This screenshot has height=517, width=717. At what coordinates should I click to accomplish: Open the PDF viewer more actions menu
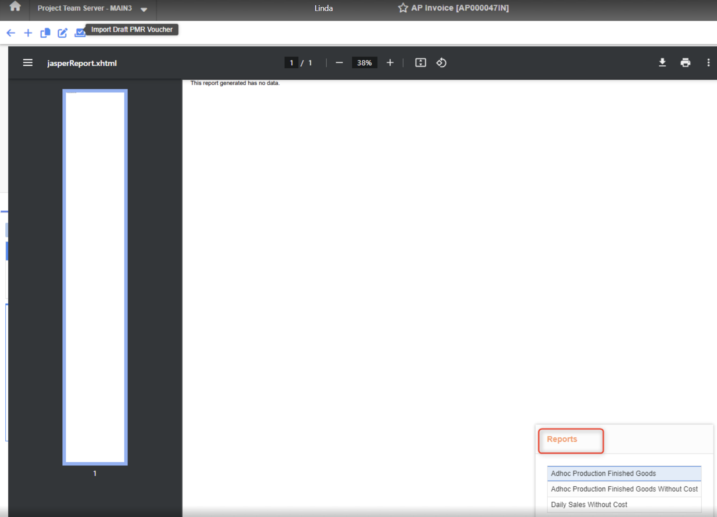pos(708,63)
